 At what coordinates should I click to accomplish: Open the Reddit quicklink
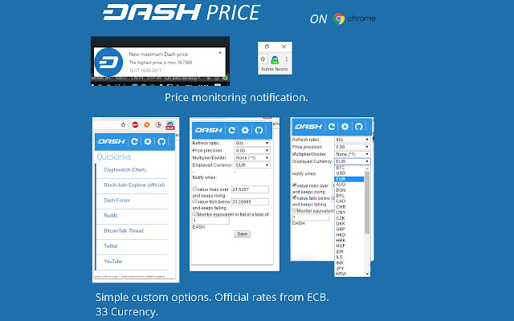[x=111, y=216]
